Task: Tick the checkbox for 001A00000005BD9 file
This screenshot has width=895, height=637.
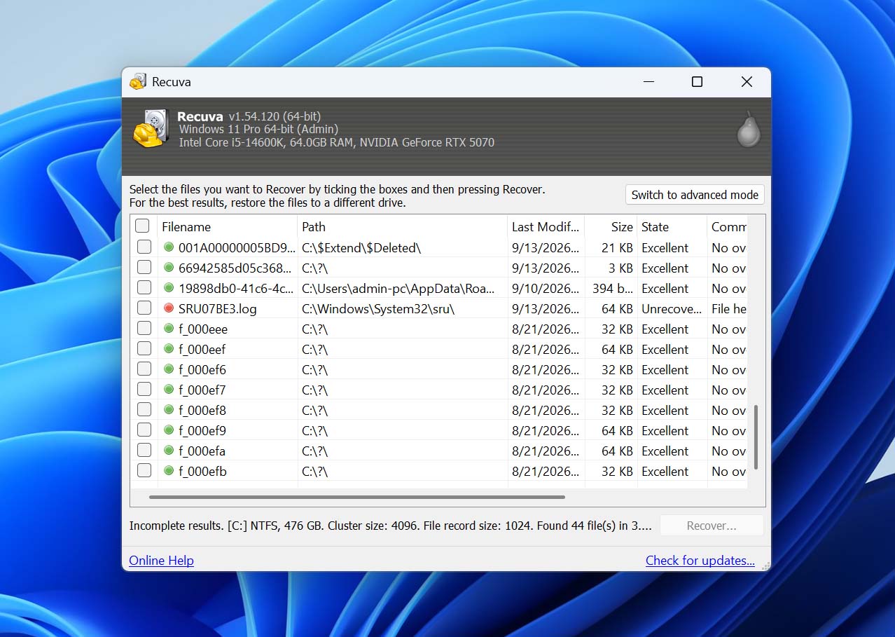Action: click(x=144, y=247)
